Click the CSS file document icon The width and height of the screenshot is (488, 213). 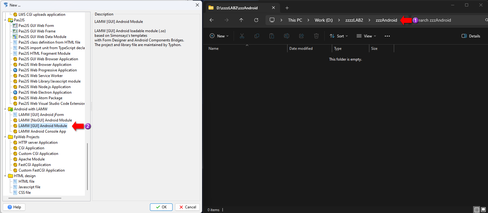point(15,193)
